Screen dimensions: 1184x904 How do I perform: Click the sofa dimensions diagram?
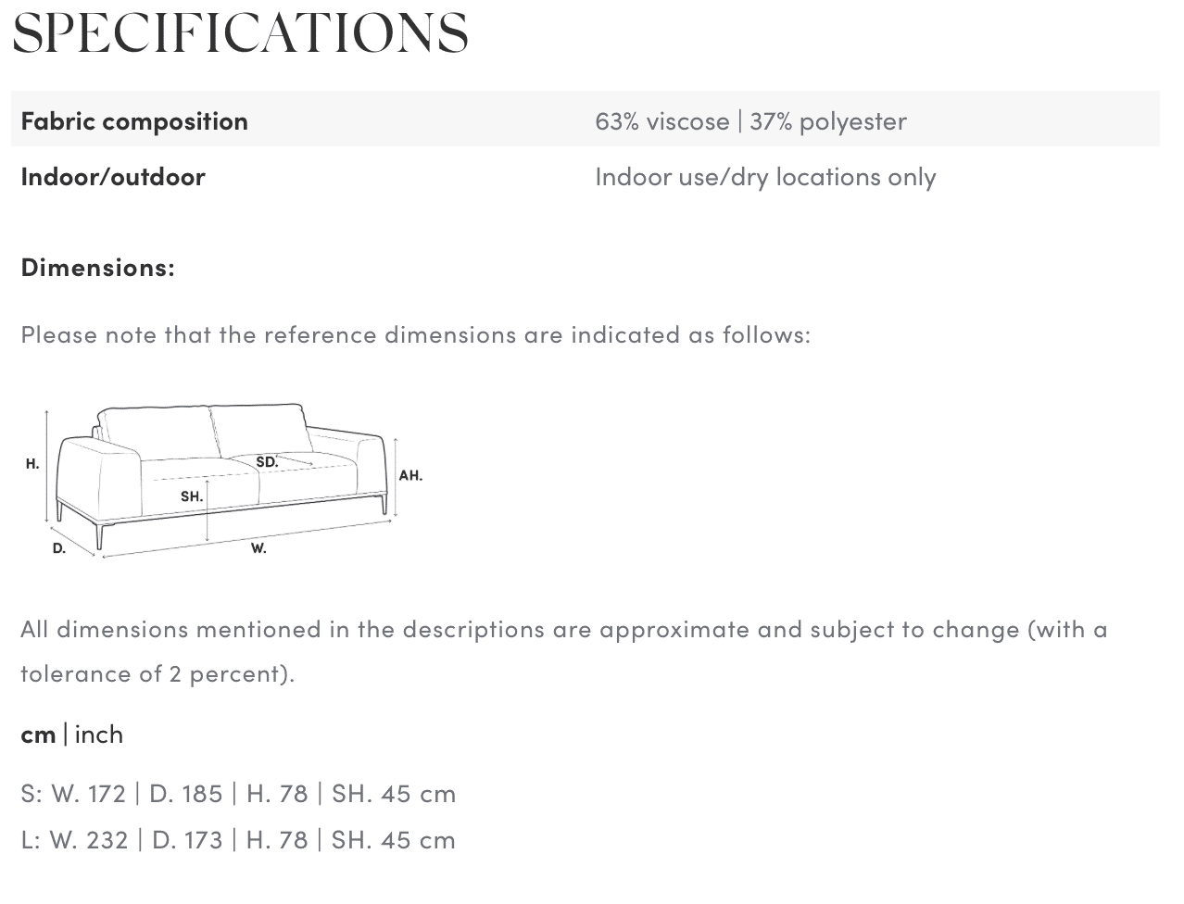pyautogui.click(x=222, y=480)
